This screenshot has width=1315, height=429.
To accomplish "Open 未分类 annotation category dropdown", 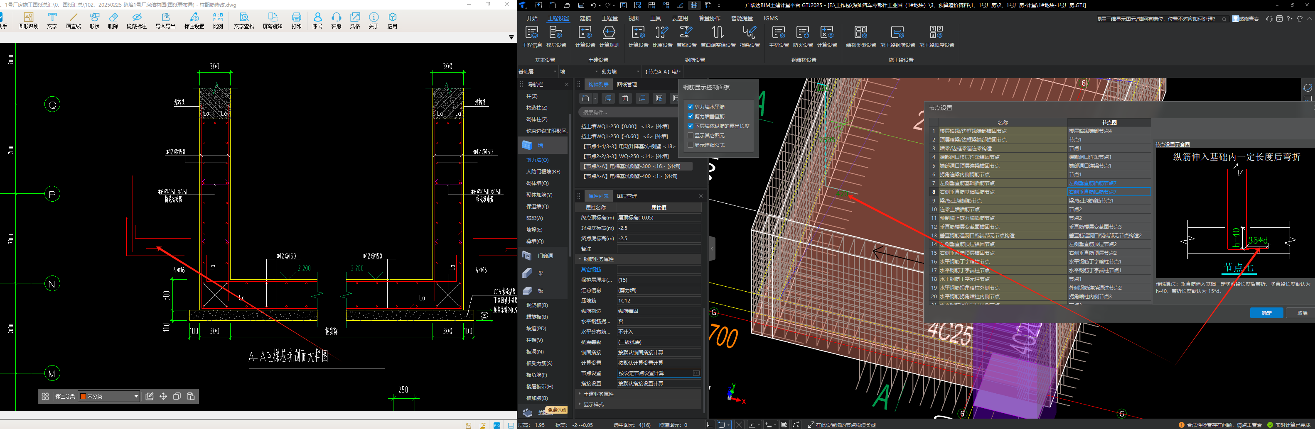I will pos(109,396).
